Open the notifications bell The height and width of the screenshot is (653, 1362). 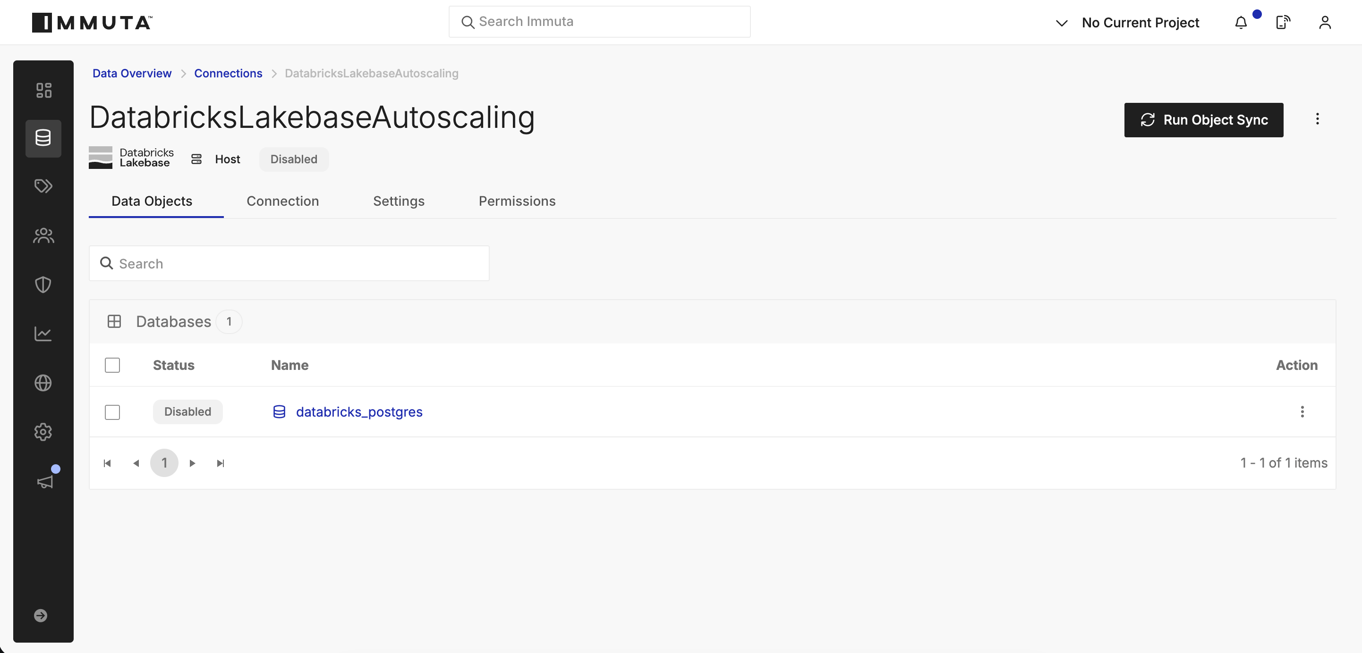(x=1241, y=23)
